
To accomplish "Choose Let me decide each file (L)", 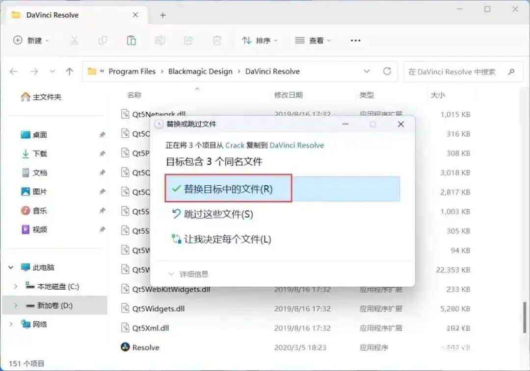I will click(222, 239).
